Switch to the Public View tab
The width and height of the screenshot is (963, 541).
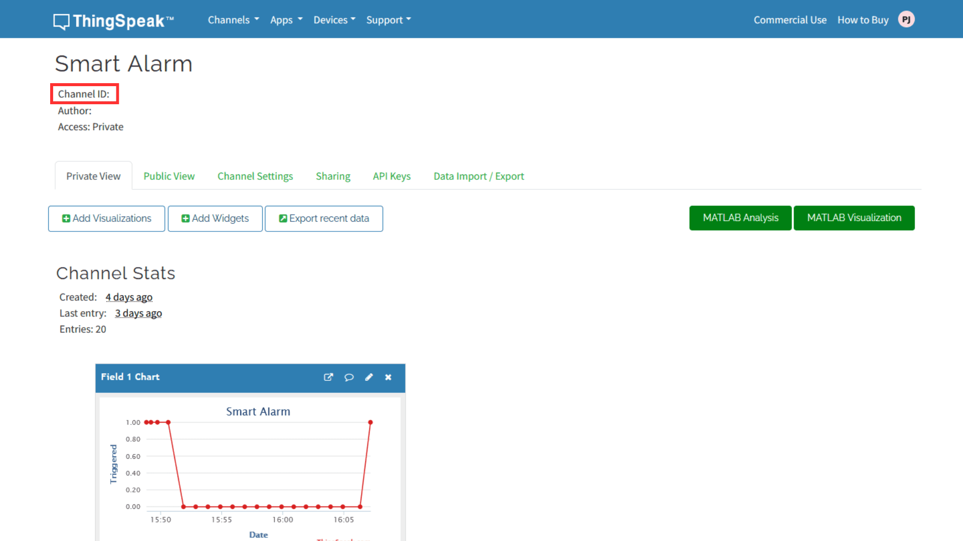click(x=169, y=176)
